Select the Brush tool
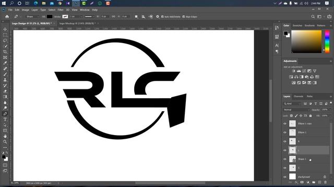 point(5,74)
